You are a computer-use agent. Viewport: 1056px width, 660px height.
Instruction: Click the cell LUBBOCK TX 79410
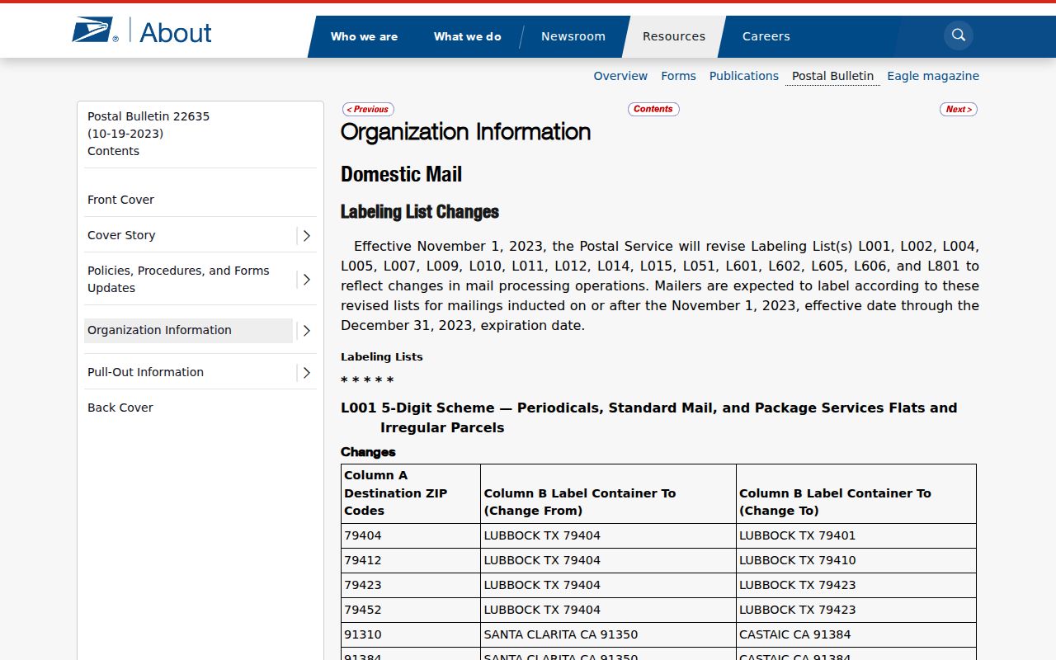click(x=856, y=560)
